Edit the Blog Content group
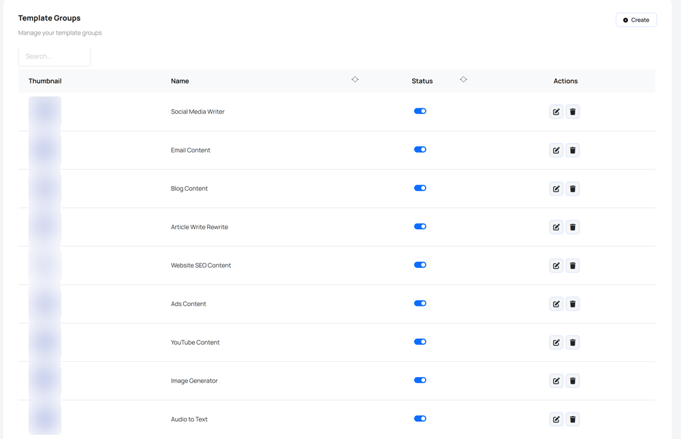The image size is (681, 439). coord(556,189)
